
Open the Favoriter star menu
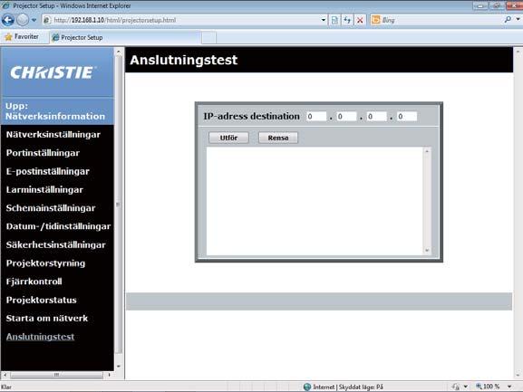(x=22, y=37)
